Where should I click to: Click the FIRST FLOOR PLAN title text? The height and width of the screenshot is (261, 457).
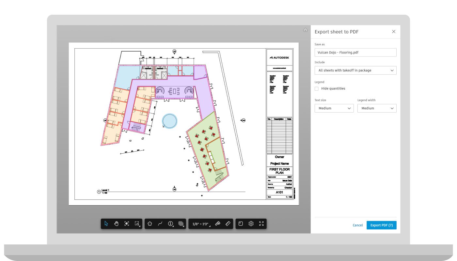[279, 171]
